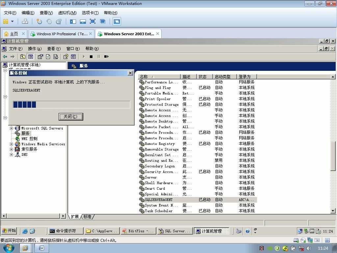The height and width of the screenshot is (253, 337).
Task: Toggle the thumbnail bar icon
Action: [83, 21]
